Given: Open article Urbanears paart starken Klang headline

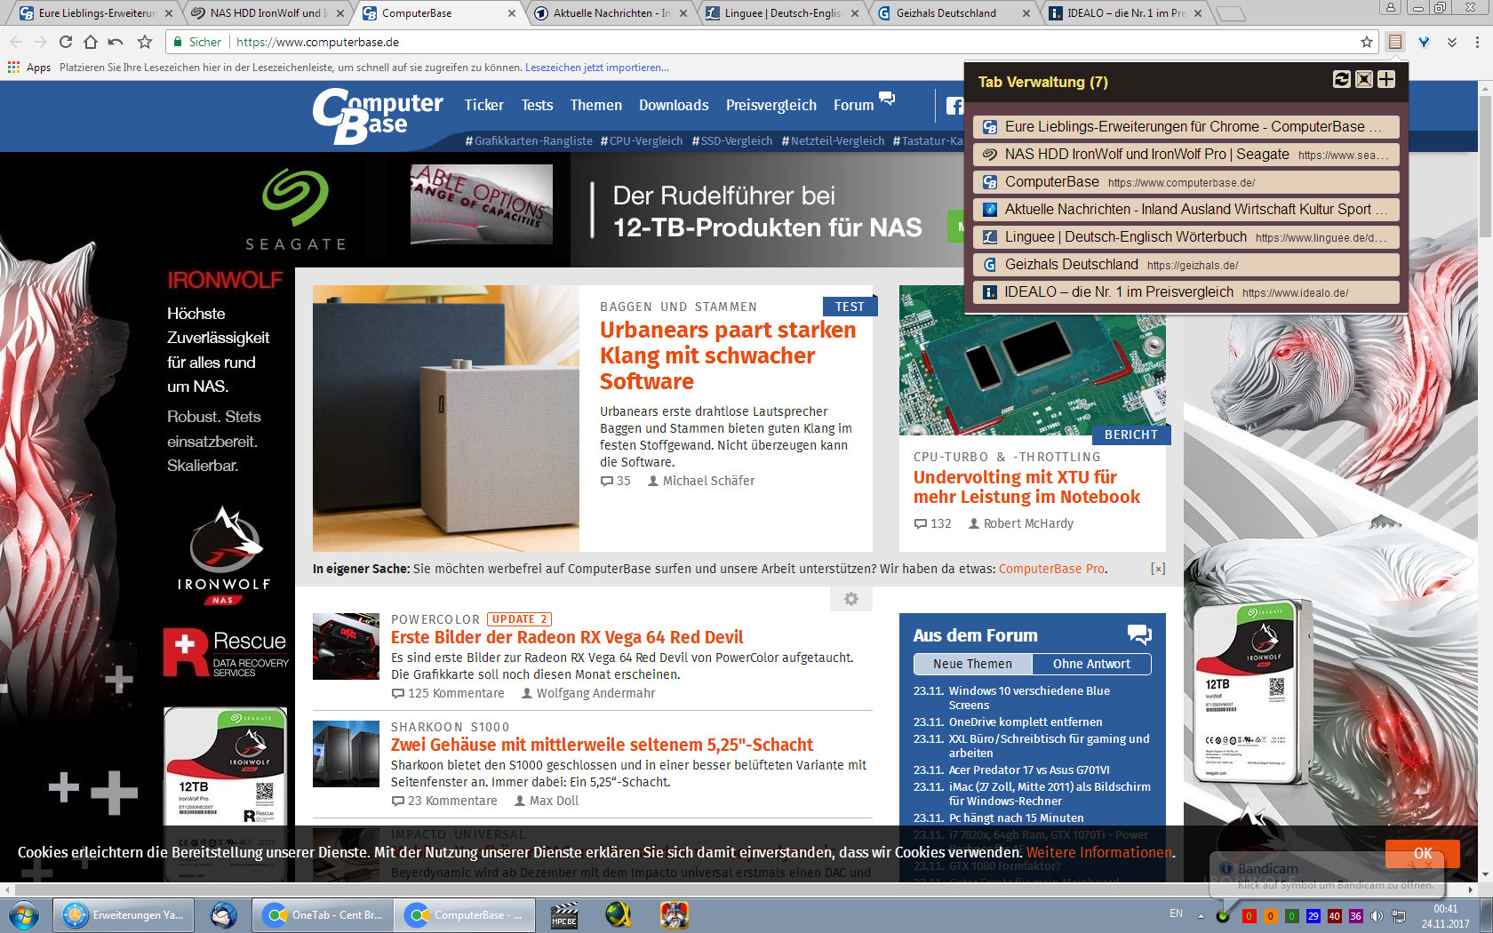Looking at the screenshot, I should (x=728, y=355).
